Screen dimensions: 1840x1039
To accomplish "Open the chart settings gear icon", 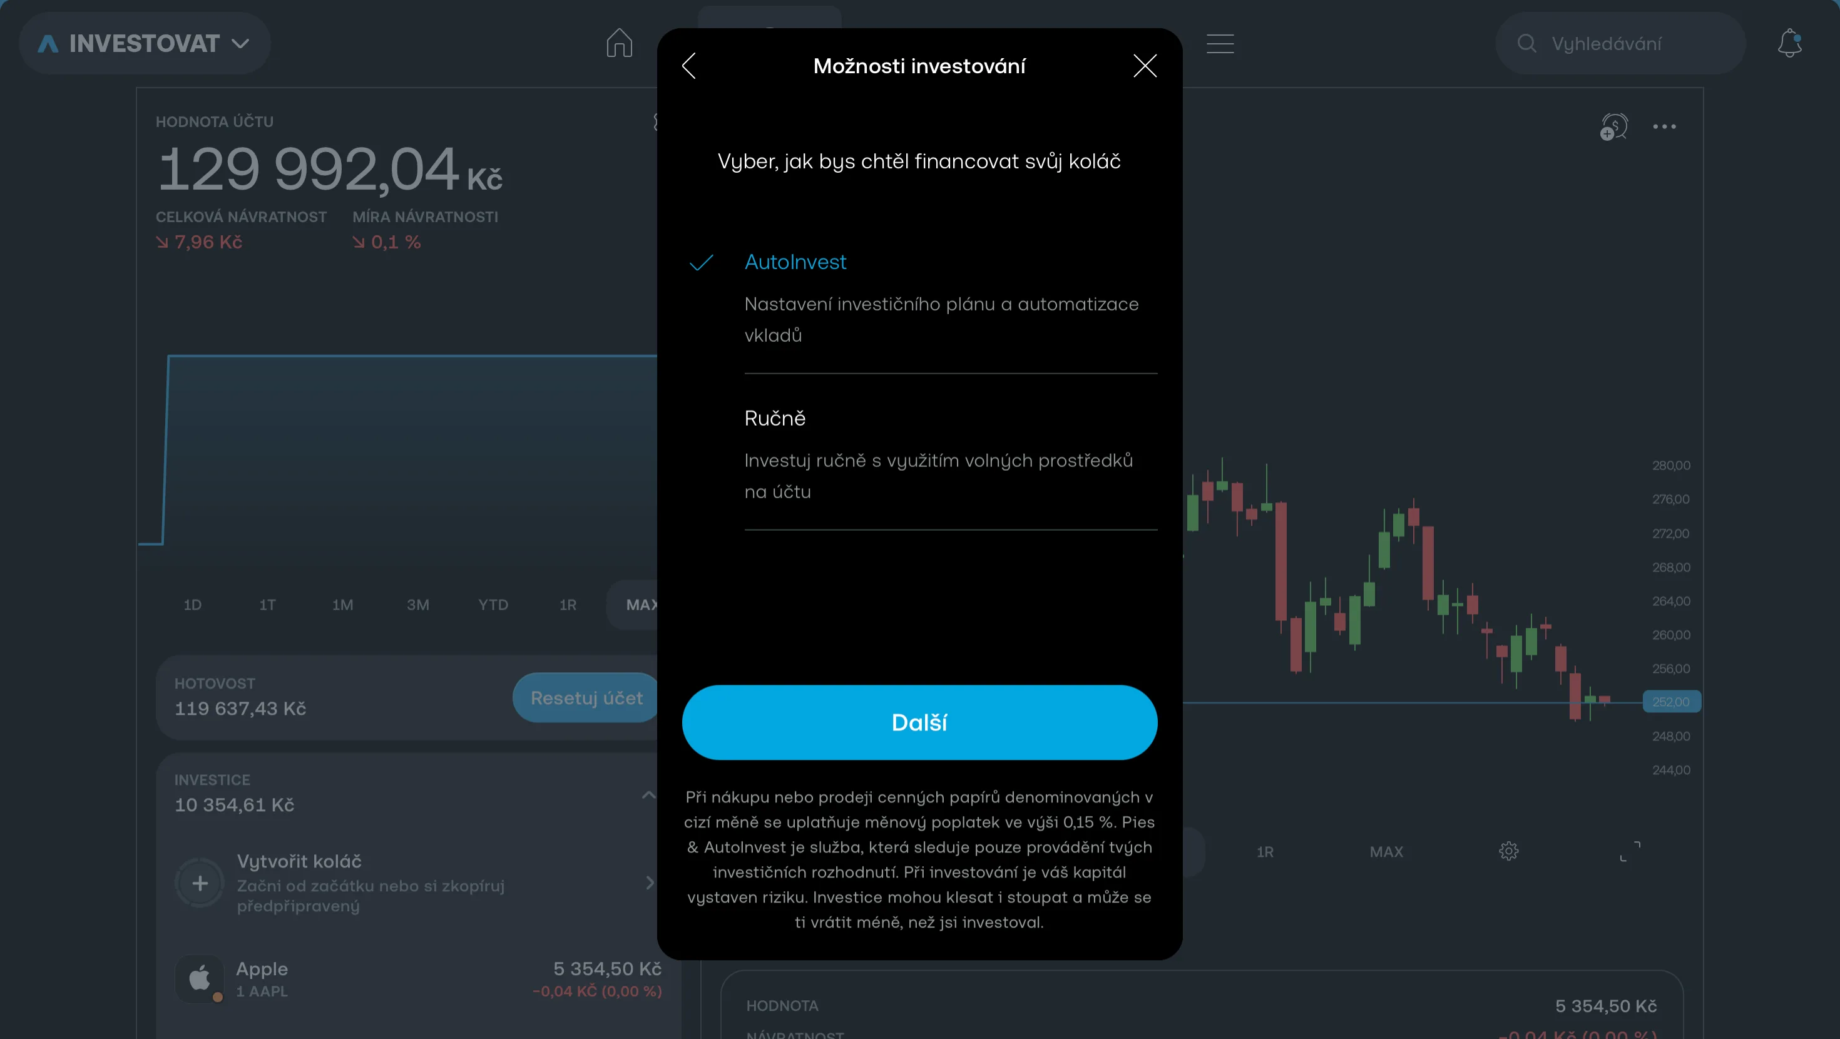I will point(1510,851).
